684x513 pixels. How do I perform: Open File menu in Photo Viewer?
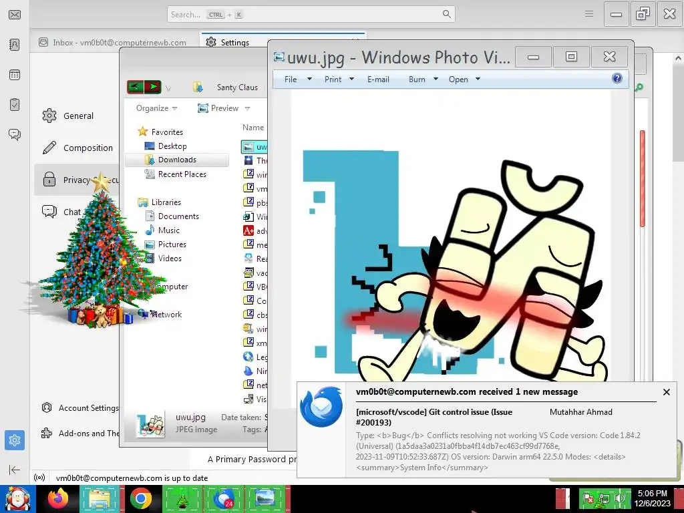click(x=298, y=79)
